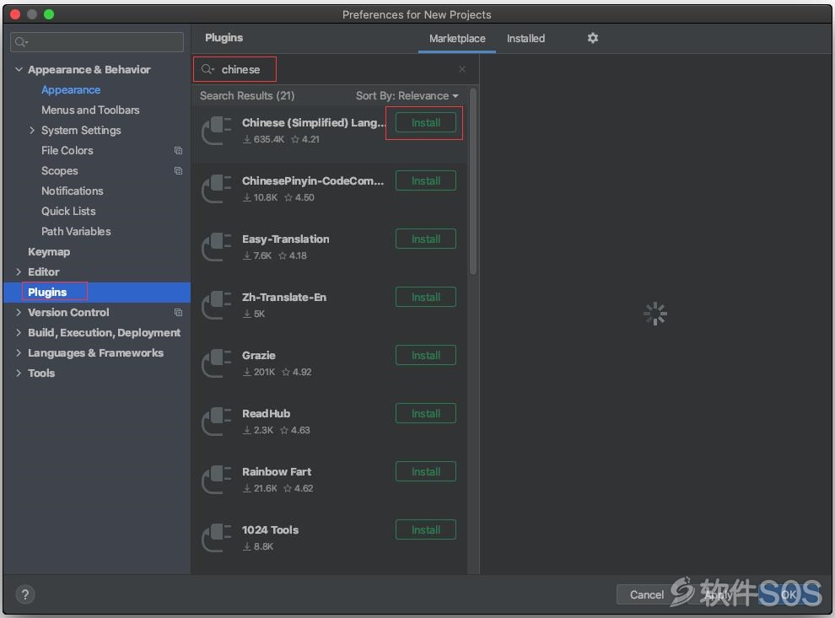This screenshot has width=835, height=618.
Task: Focus the settings search box
Action: 97,42
